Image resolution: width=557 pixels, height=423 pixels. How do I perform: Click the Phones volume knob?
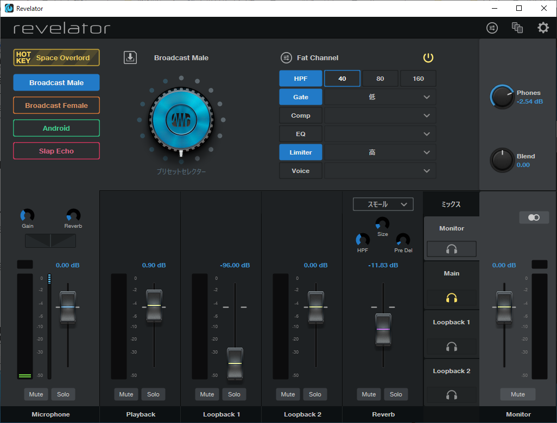tap(502, 97)
